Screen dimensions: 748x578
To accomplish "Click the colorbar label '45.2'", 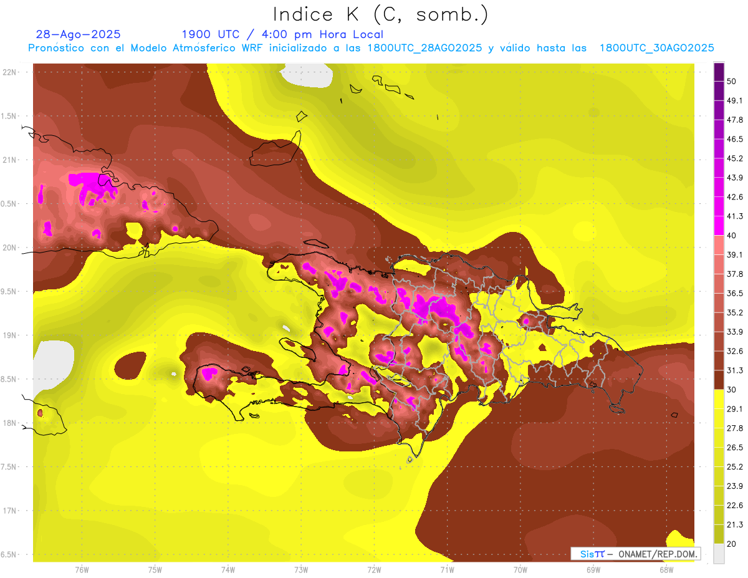I will [734, 158].
